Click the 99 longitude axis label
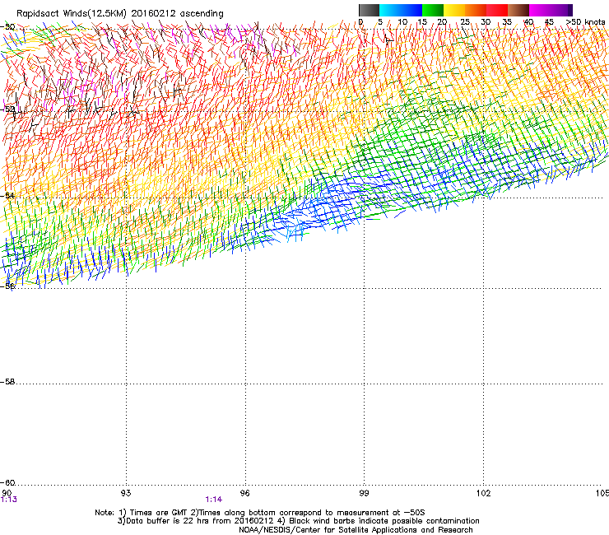Viewport: 609px width, 535px height. 364,493
